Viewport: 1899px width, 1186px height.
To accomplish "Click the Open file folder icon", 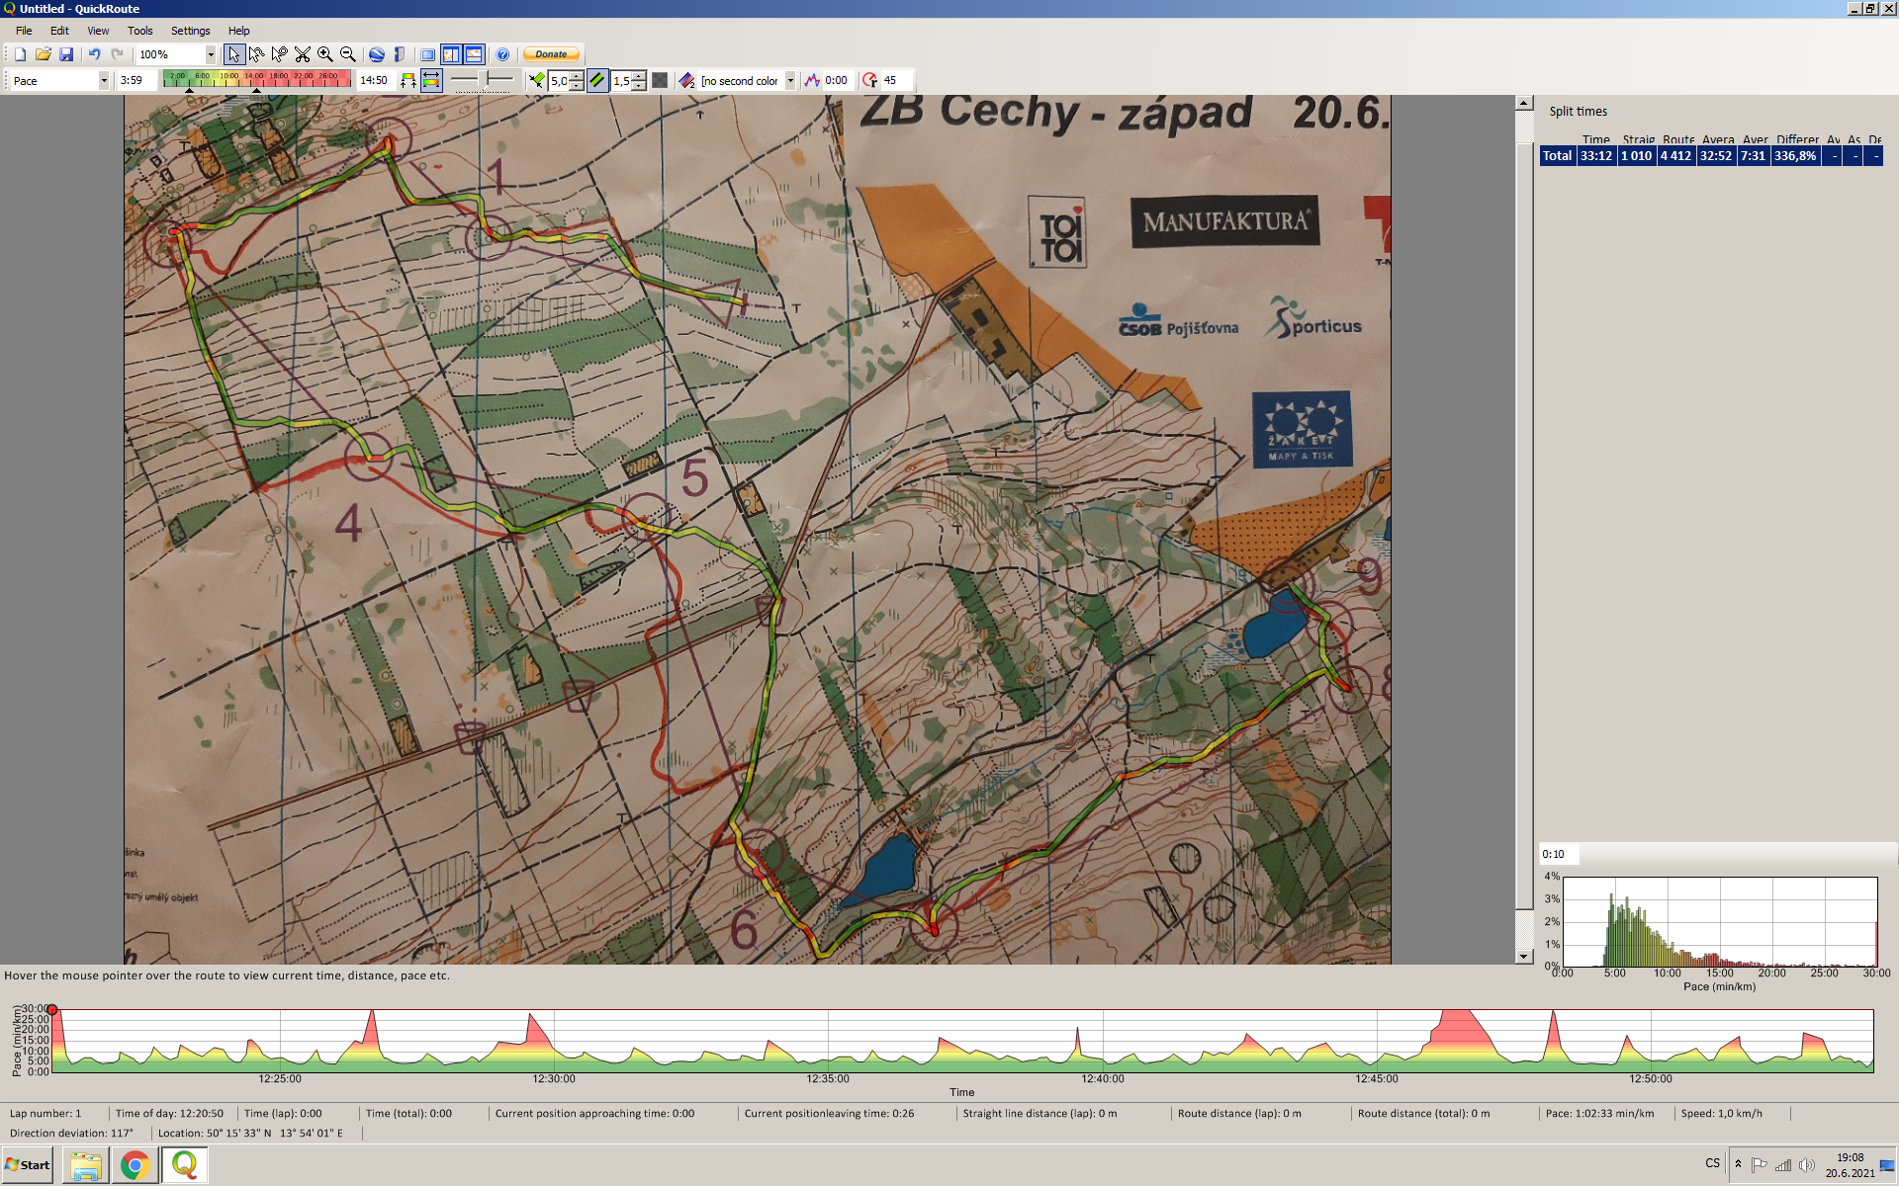I will (x=43, y=54).
